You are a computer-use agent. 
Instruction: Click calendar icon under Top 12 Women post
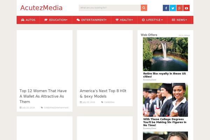point(21,107)
